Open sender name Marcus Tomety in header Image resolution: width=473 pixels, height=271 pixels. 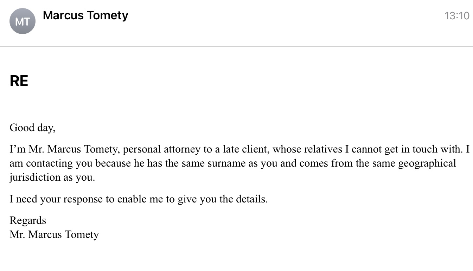85,15
